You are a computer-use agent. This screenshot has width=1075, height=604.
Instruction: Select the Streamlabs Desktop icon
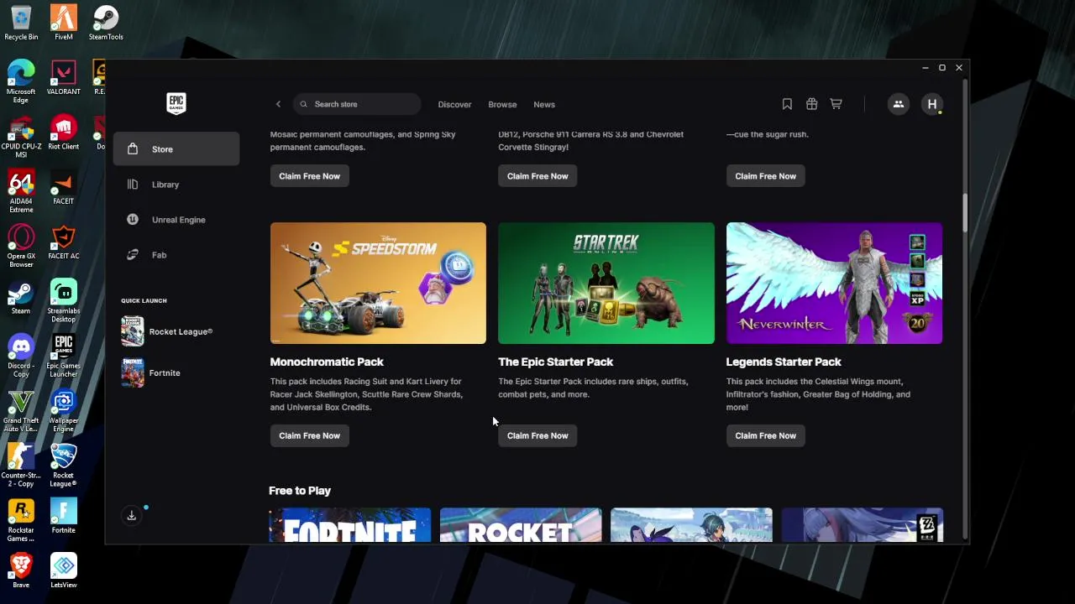(64, 301)
